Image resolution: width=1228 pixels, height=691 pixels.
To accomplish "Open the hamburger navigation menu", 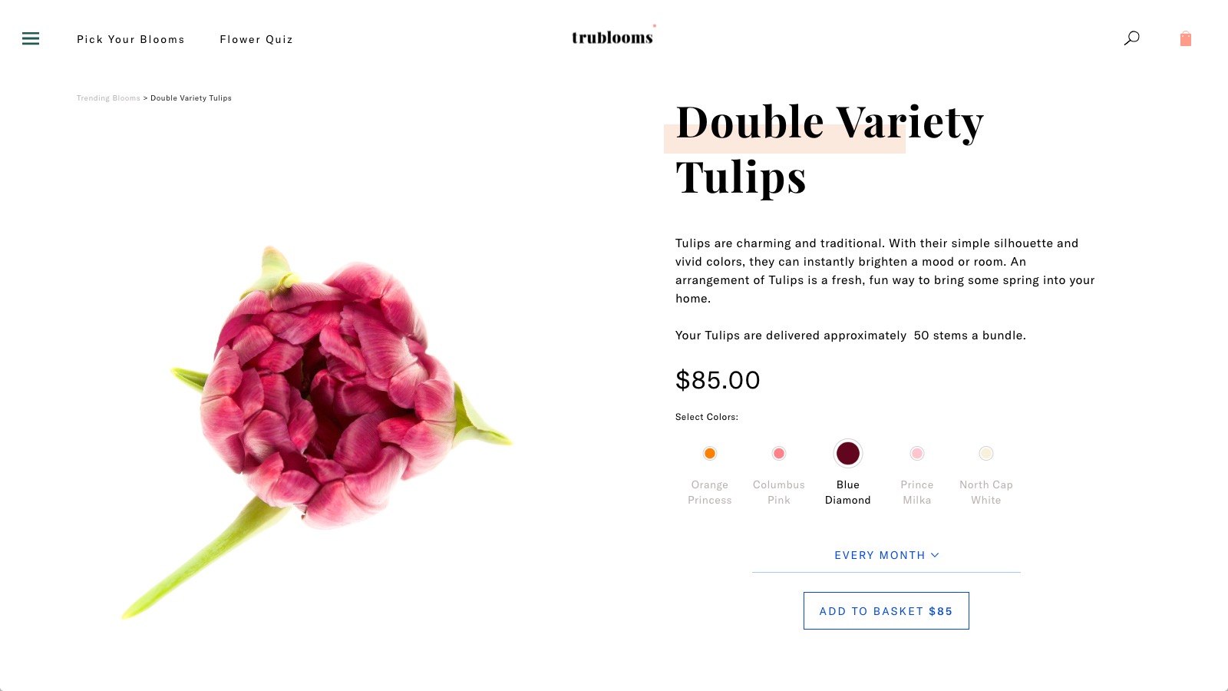I will tap(31, 38).
